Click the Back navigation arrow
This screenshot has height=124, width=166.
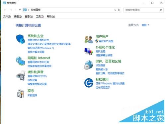coord(5,10)
